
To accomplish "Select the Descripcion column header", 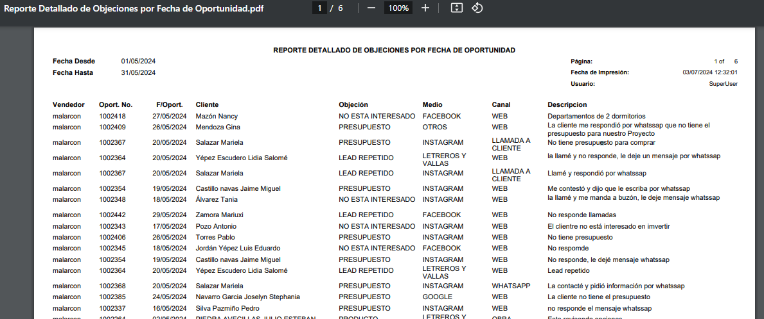I will click(x=567, y=104).
